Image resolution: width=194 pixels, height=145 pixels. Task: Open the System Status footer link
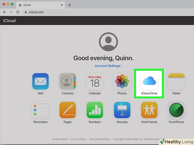click(60, 139)
